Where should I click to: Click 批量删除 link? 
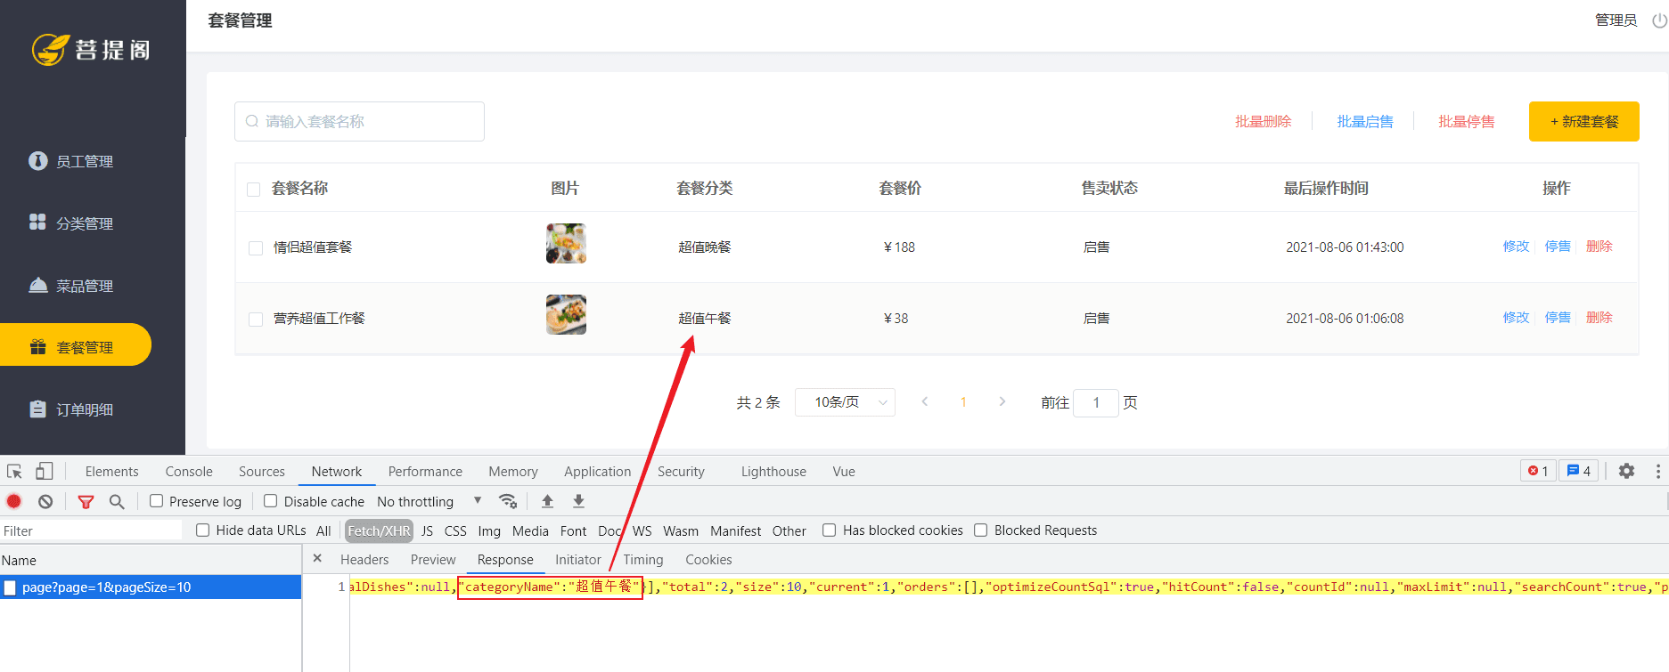click(1263, 121)
